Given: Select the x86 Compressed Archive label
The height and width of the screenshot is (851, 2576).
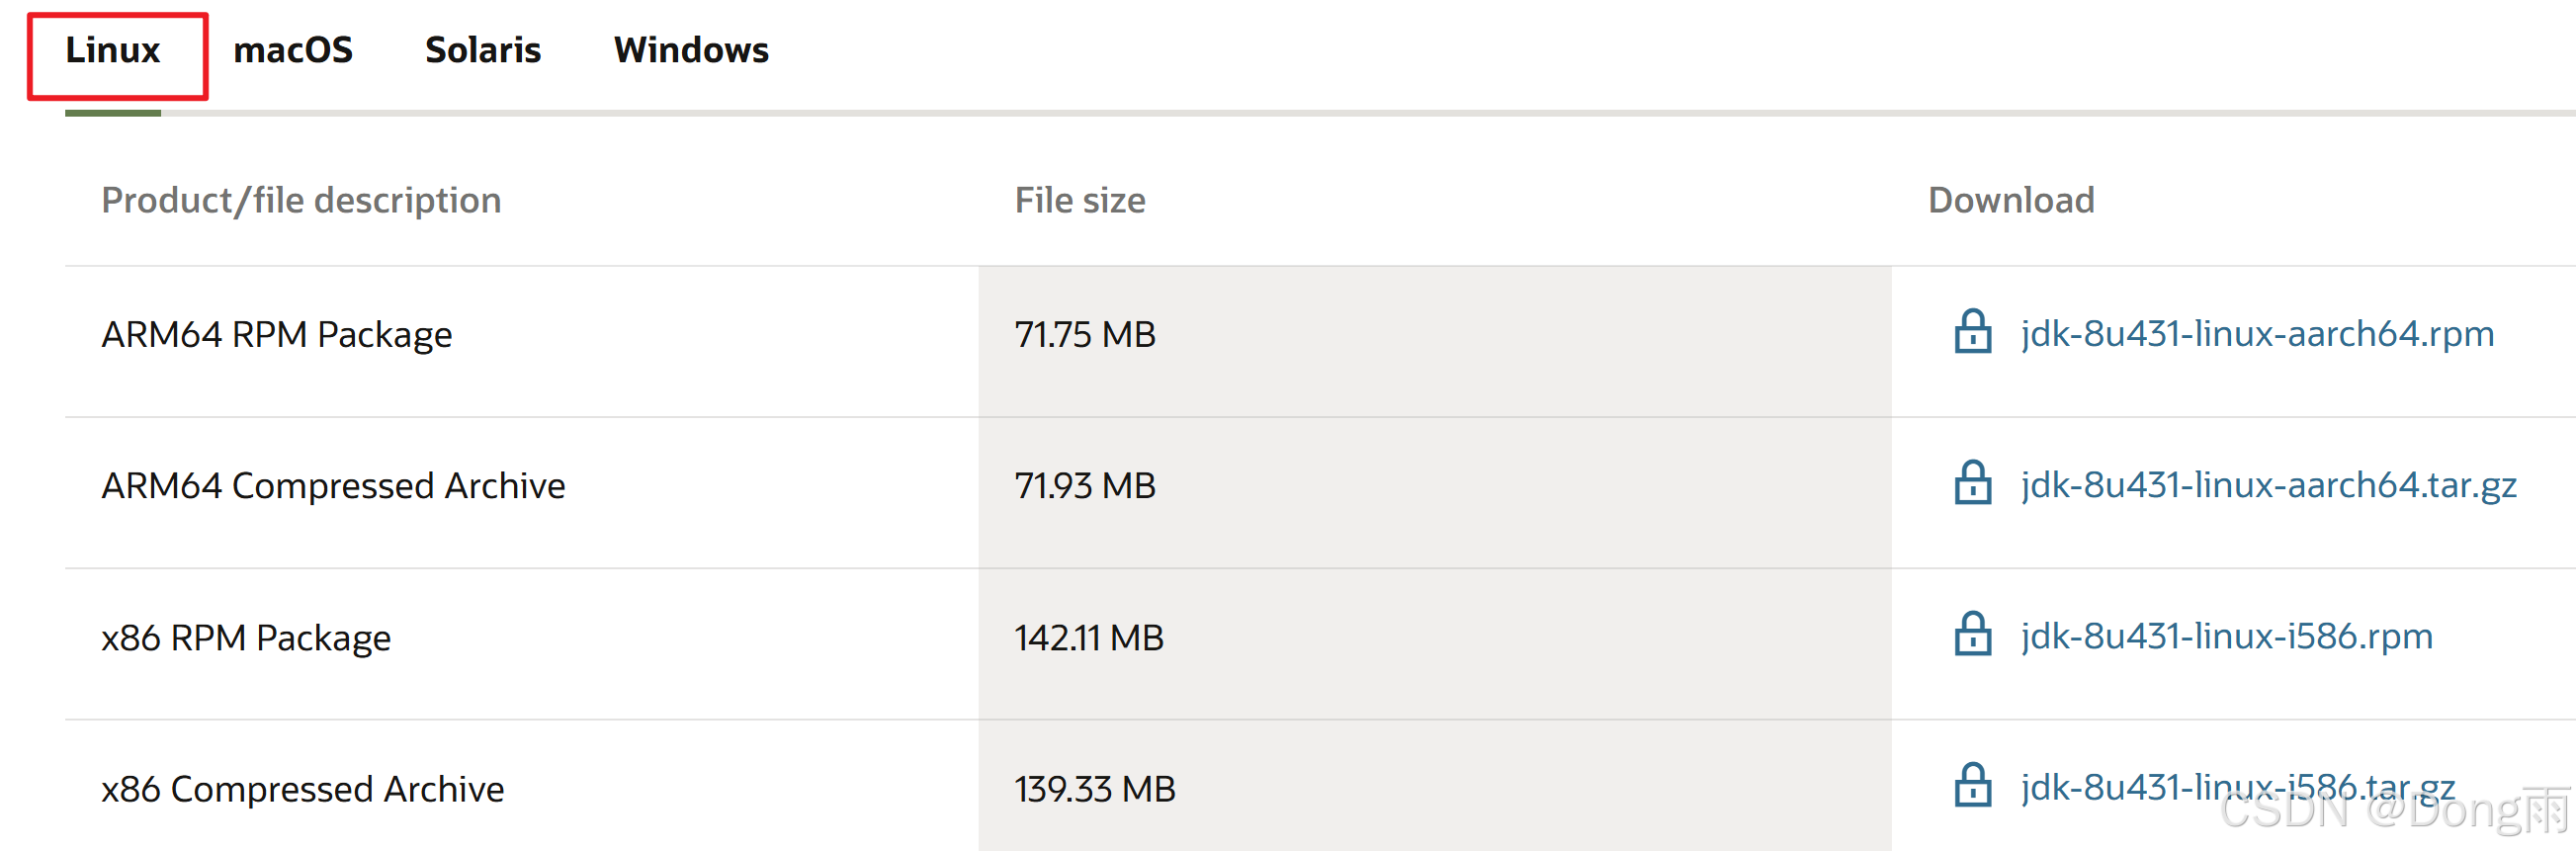Looking at the screenshot, I should 302,788.
